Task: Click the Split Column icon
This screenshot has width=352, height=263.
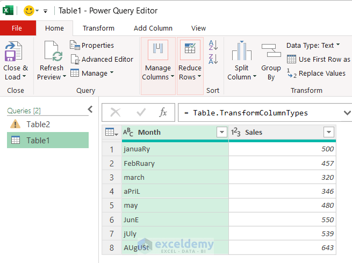Action: pyautogui.click(x=241, y=52)
